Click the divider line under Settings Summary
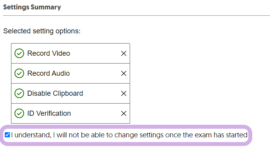270x155 pixels. [136, 16]
